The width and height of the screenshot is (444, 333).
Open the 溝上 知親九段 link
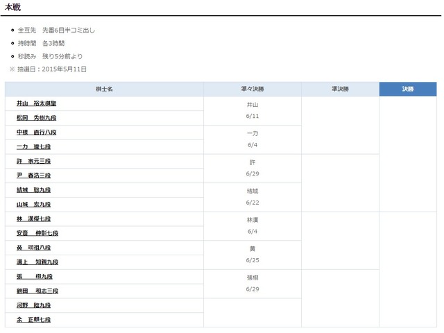coord(37,262)
